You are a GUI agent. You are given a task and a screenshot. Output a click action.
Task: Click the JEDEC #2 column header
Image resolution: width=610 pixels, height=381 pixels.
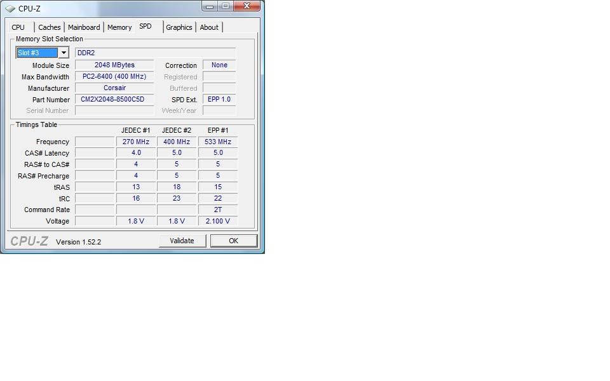click(x=177, y=130)
